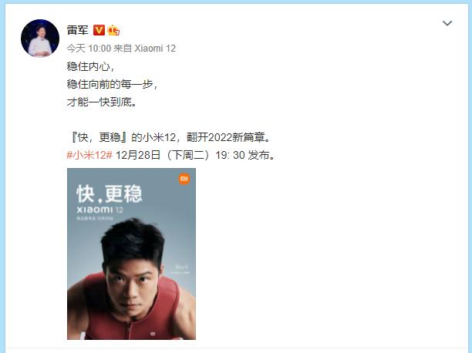Click the 今天 10:00 timestamp

[89, 48]
